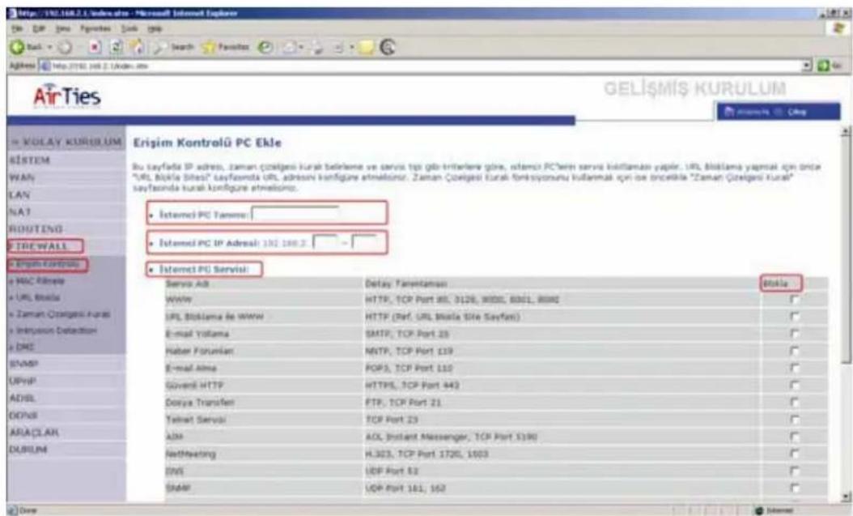This screenshot has width=853, height=516.
Task: Open the UPnP sidebar section
Action: [x=23, y=381]
